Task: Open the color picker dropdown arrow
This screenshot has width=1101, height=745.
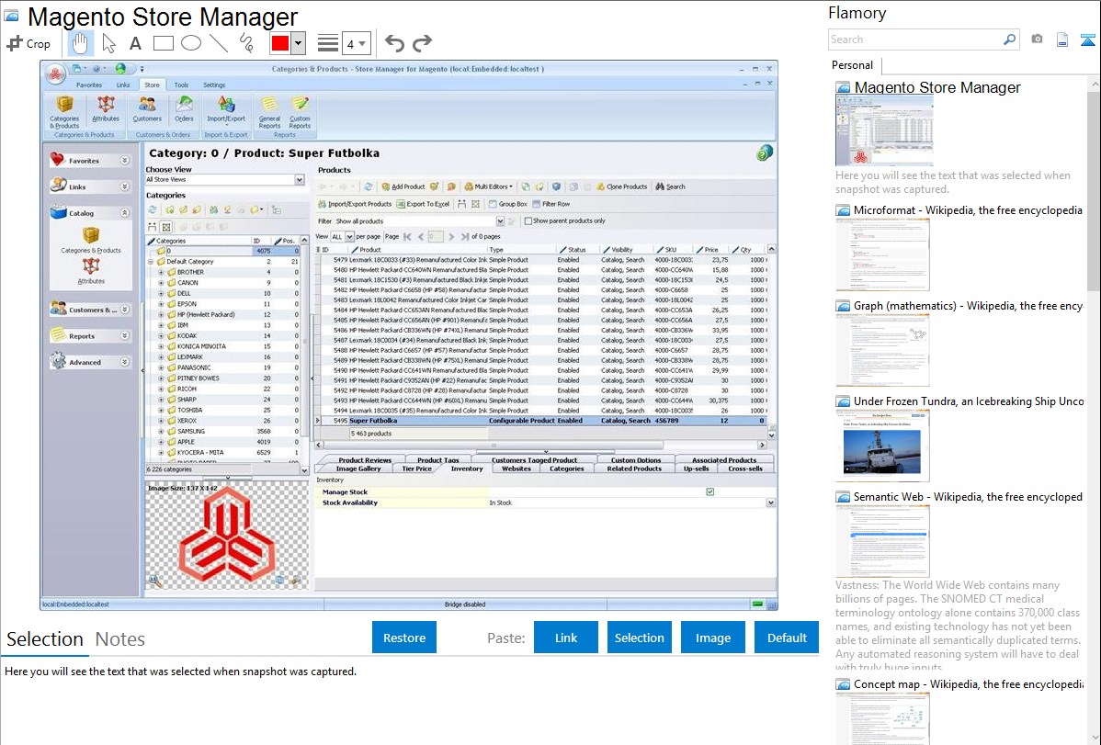Action: (x=299, y=43)
